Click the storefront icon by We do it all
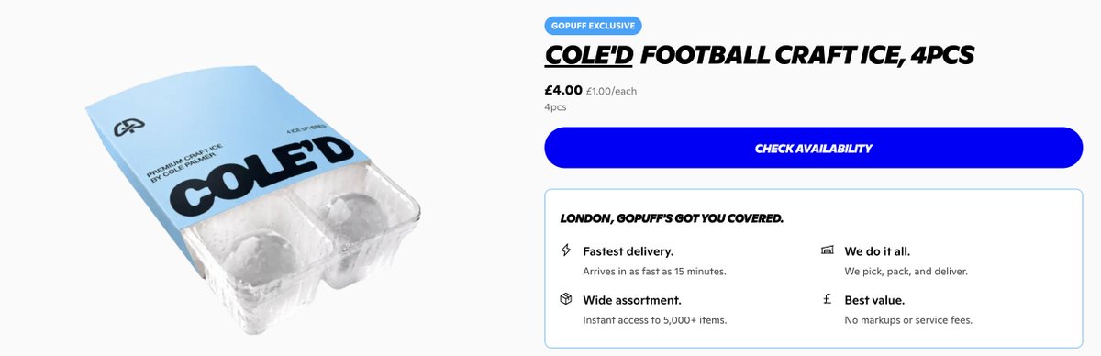This screenshot has height=356, width=1101. click(x=827, y=250)
